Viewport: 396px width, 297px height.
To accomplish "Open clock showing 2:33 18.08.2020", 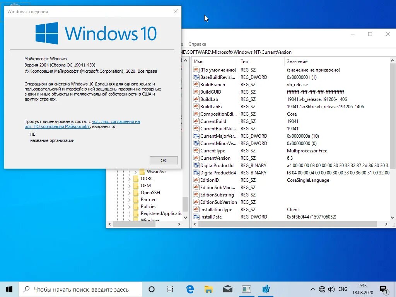I will (362, 289).
